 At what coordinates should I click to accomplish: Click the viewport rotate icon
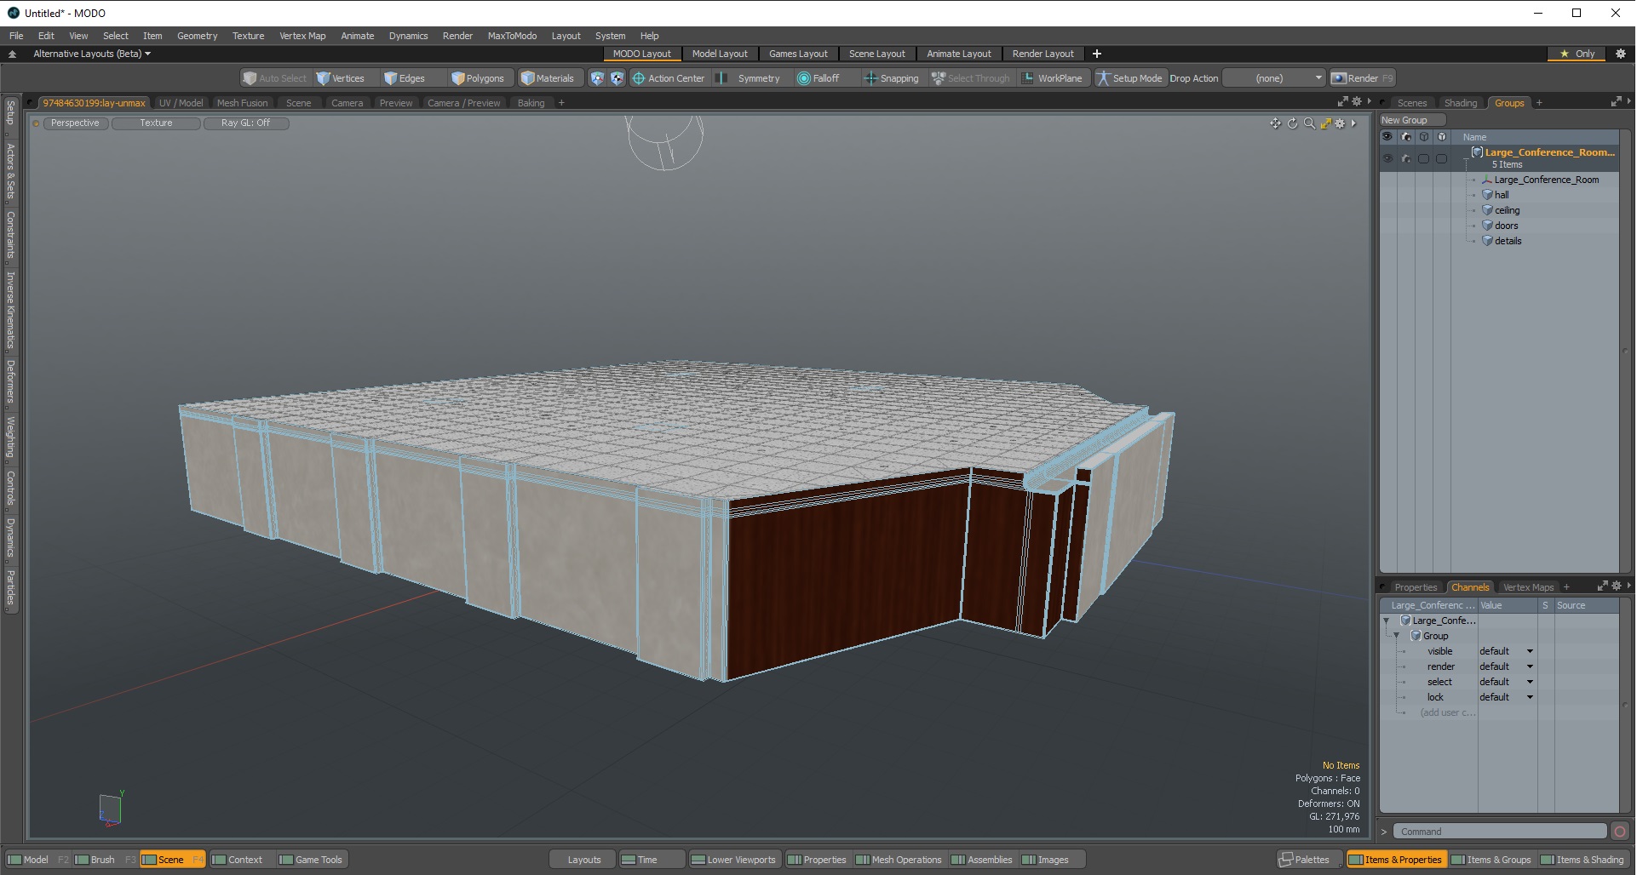pyautogui.click(x=1292, y=123)
